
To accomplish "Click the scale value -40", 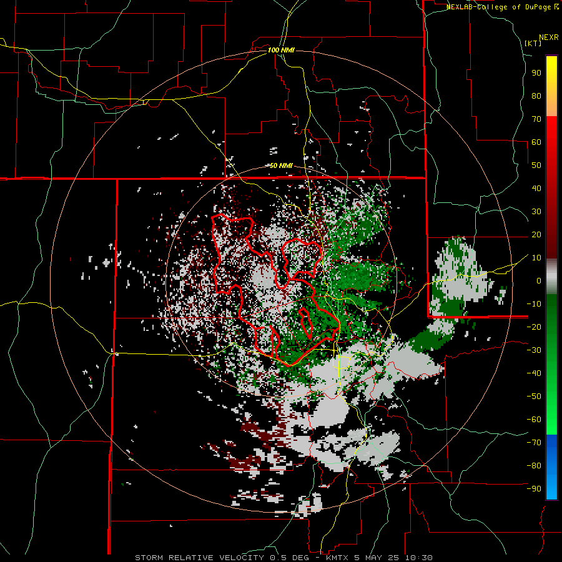I will pos(534,373).
